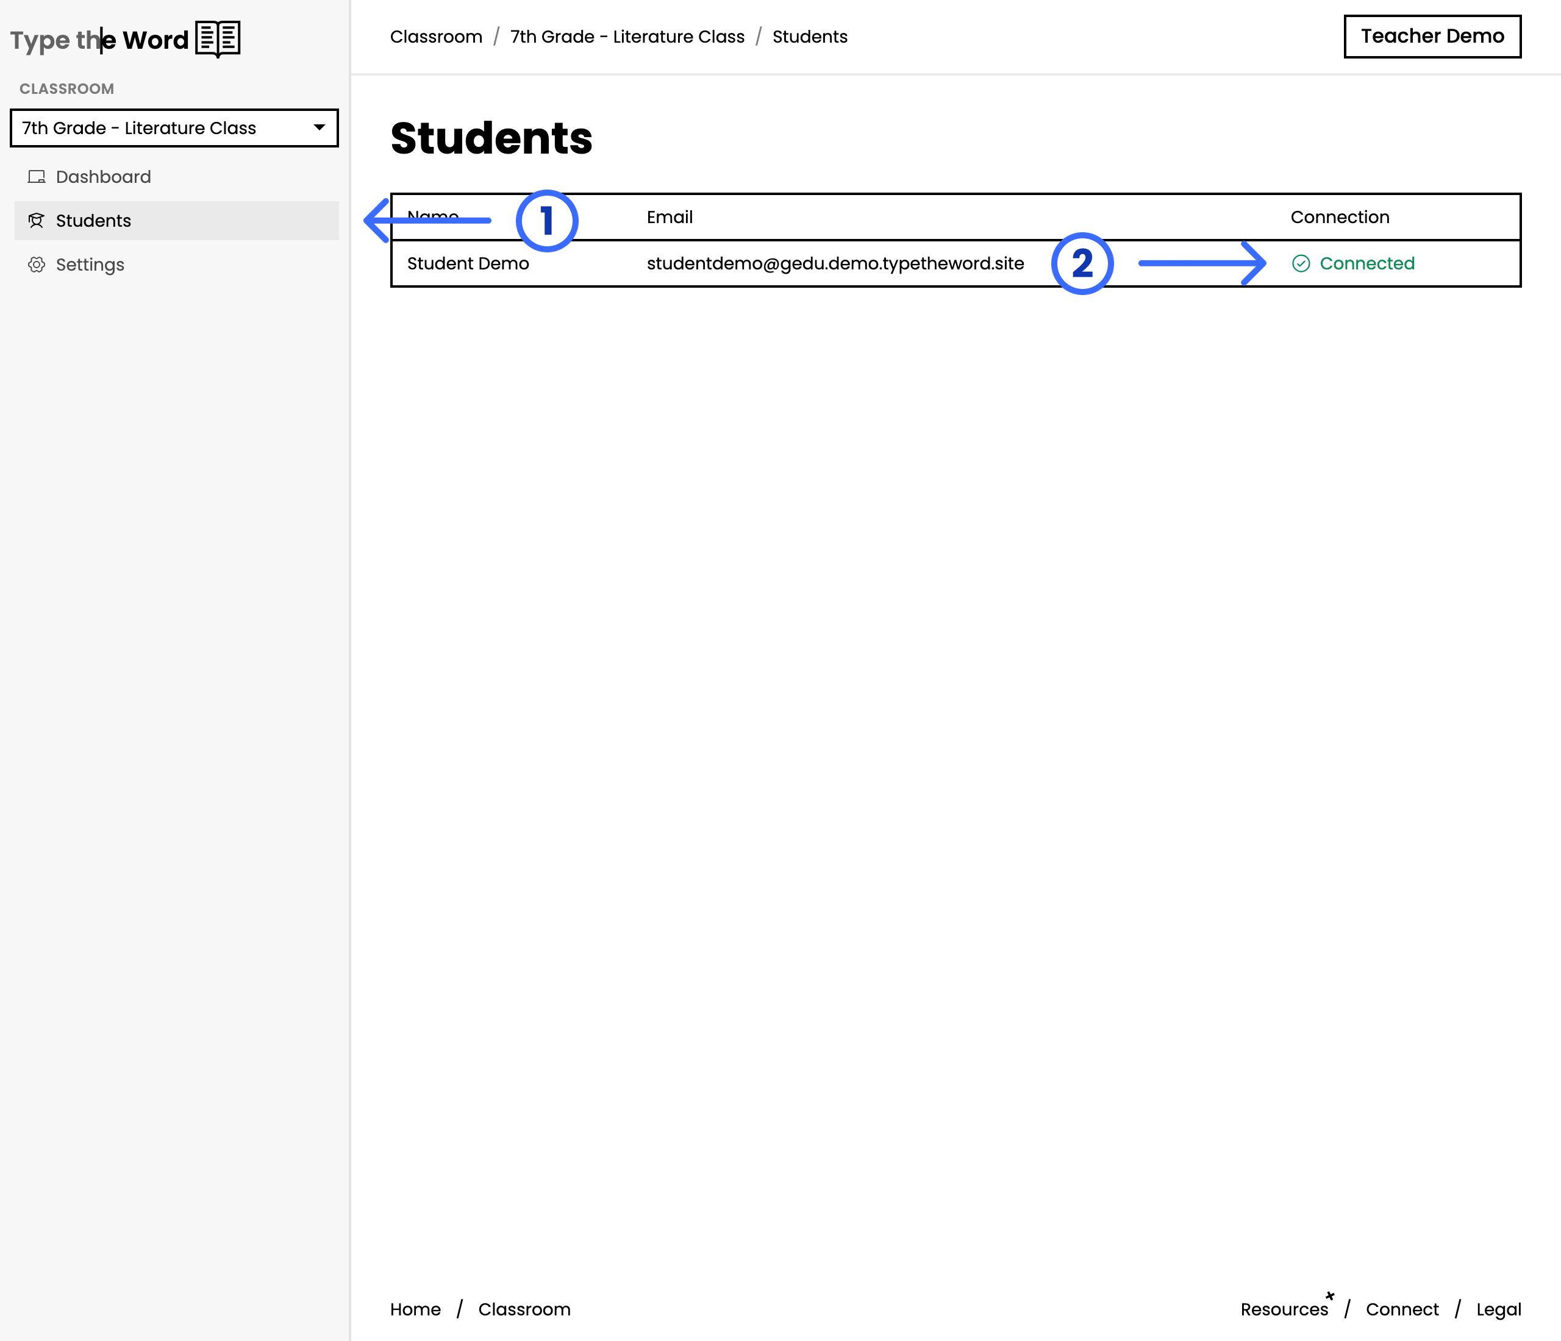Select Students in the sidebar menu
Image resolution: width=1561 pixels, height=1341 pixels.
coord(176,221)
